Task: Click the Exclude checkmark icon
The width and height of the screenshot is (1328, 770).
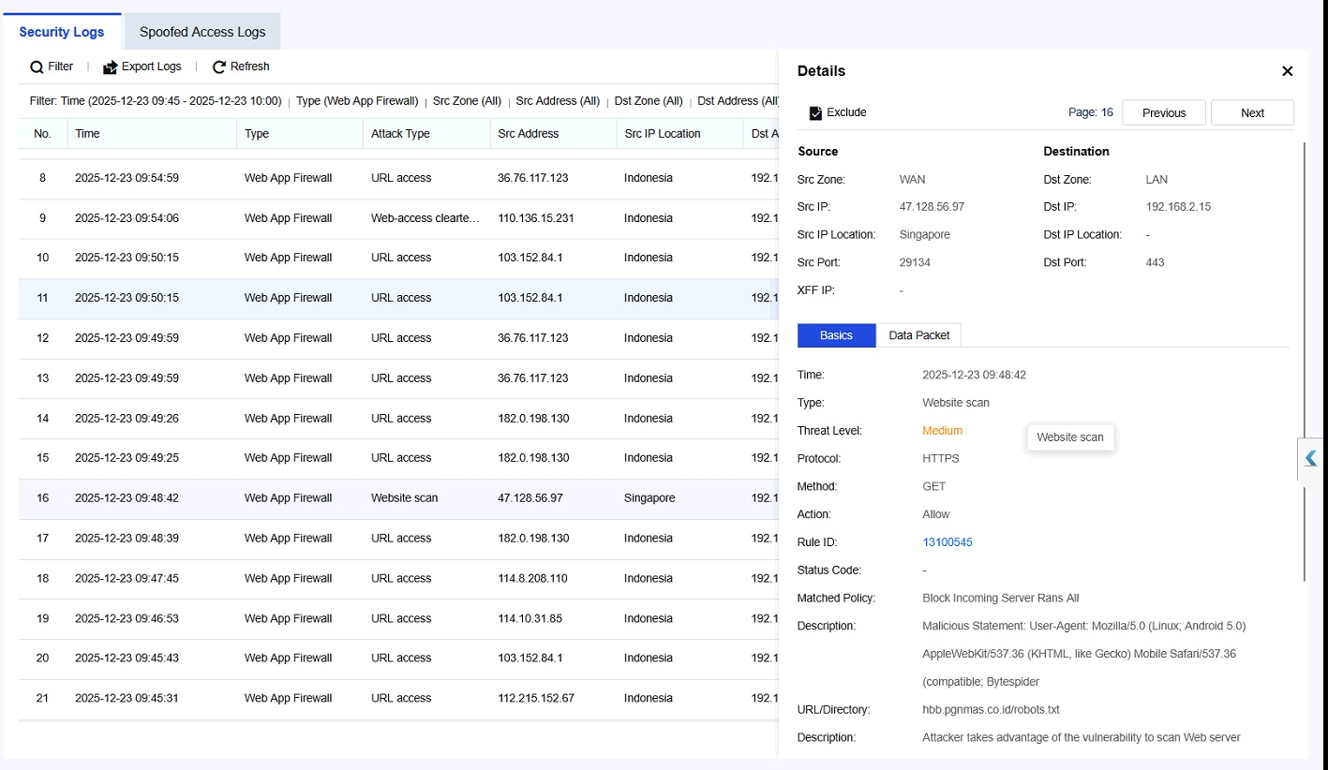Action: click(815, 112)
